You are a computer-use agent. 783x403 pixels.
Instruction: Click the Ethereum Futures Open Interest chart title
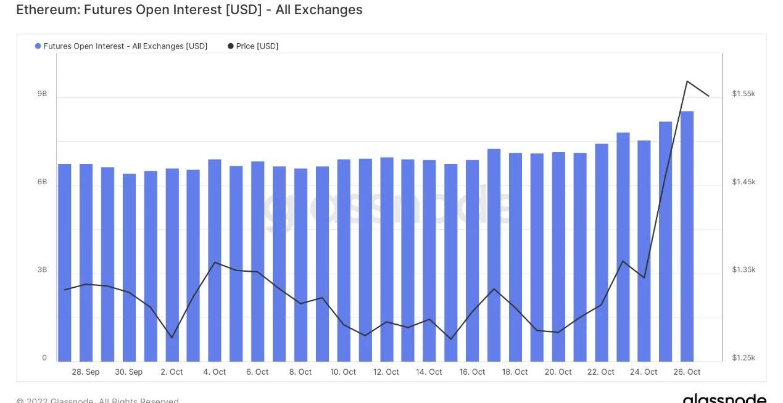click(189, 10)
